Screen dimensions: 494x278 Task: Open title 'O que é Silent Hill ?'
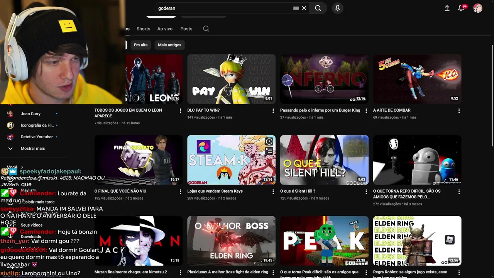coord(298,191)
